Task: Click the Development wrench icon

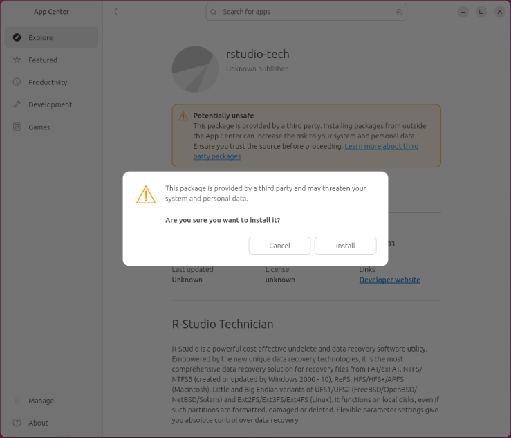Action: (17, 104)
